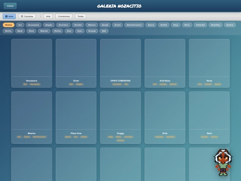Viewport: 241px width, 181px height.
Task: Filter by #icon tag
Action: (31, 31)
